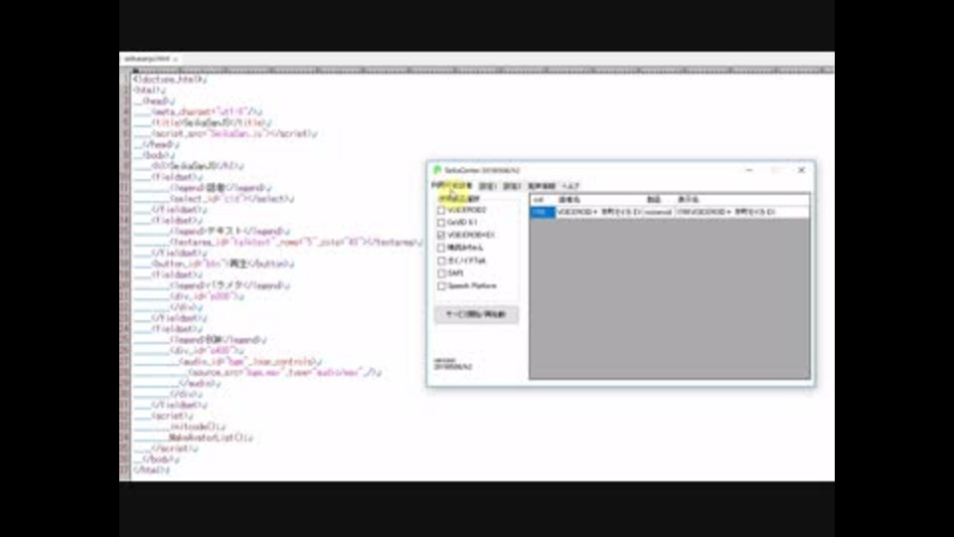
Task: Select the blue highlighted cid cell
Action: pos(543,212)
